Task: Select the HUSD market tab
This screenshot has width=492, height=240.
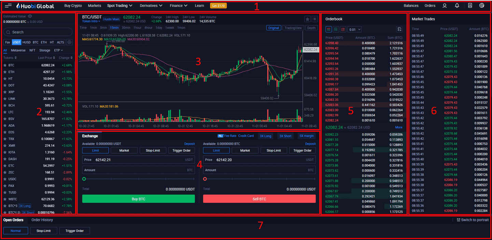Action: (26, 42)
